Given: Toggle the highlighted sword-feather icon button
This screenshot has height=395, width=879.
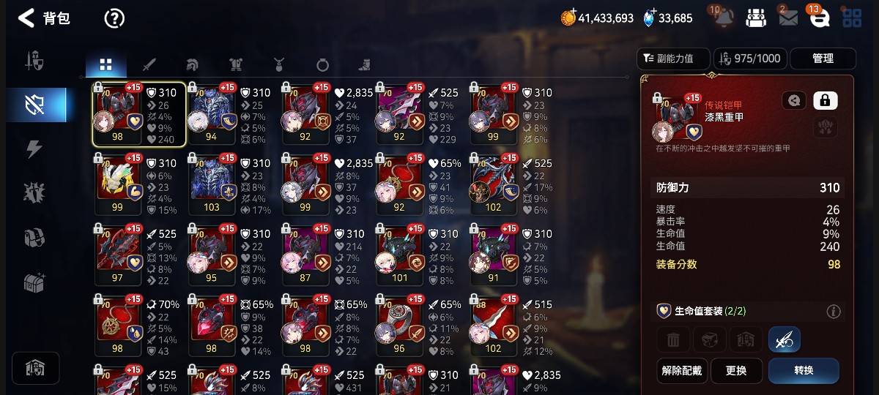Looking at the screenshot, I should [784, 339].
